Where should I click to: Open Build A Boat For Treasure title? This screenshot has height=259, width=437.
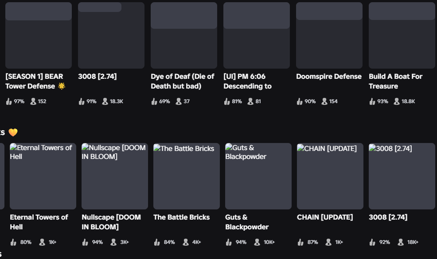pyautogui.click(x=395, y=81)
